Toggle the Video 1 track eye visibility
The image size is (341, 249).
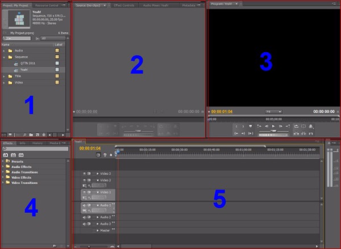point(85,192)
